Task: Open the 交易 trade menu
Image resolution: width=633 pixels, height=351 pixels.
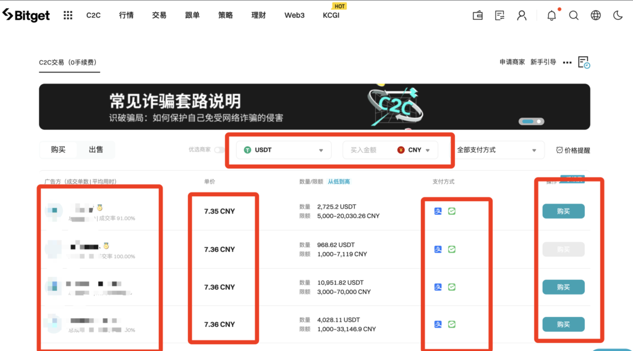Action: pos(159,15)
